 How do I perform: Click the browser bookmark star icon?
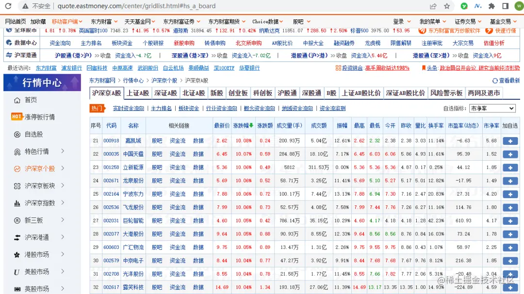(447, 7)
